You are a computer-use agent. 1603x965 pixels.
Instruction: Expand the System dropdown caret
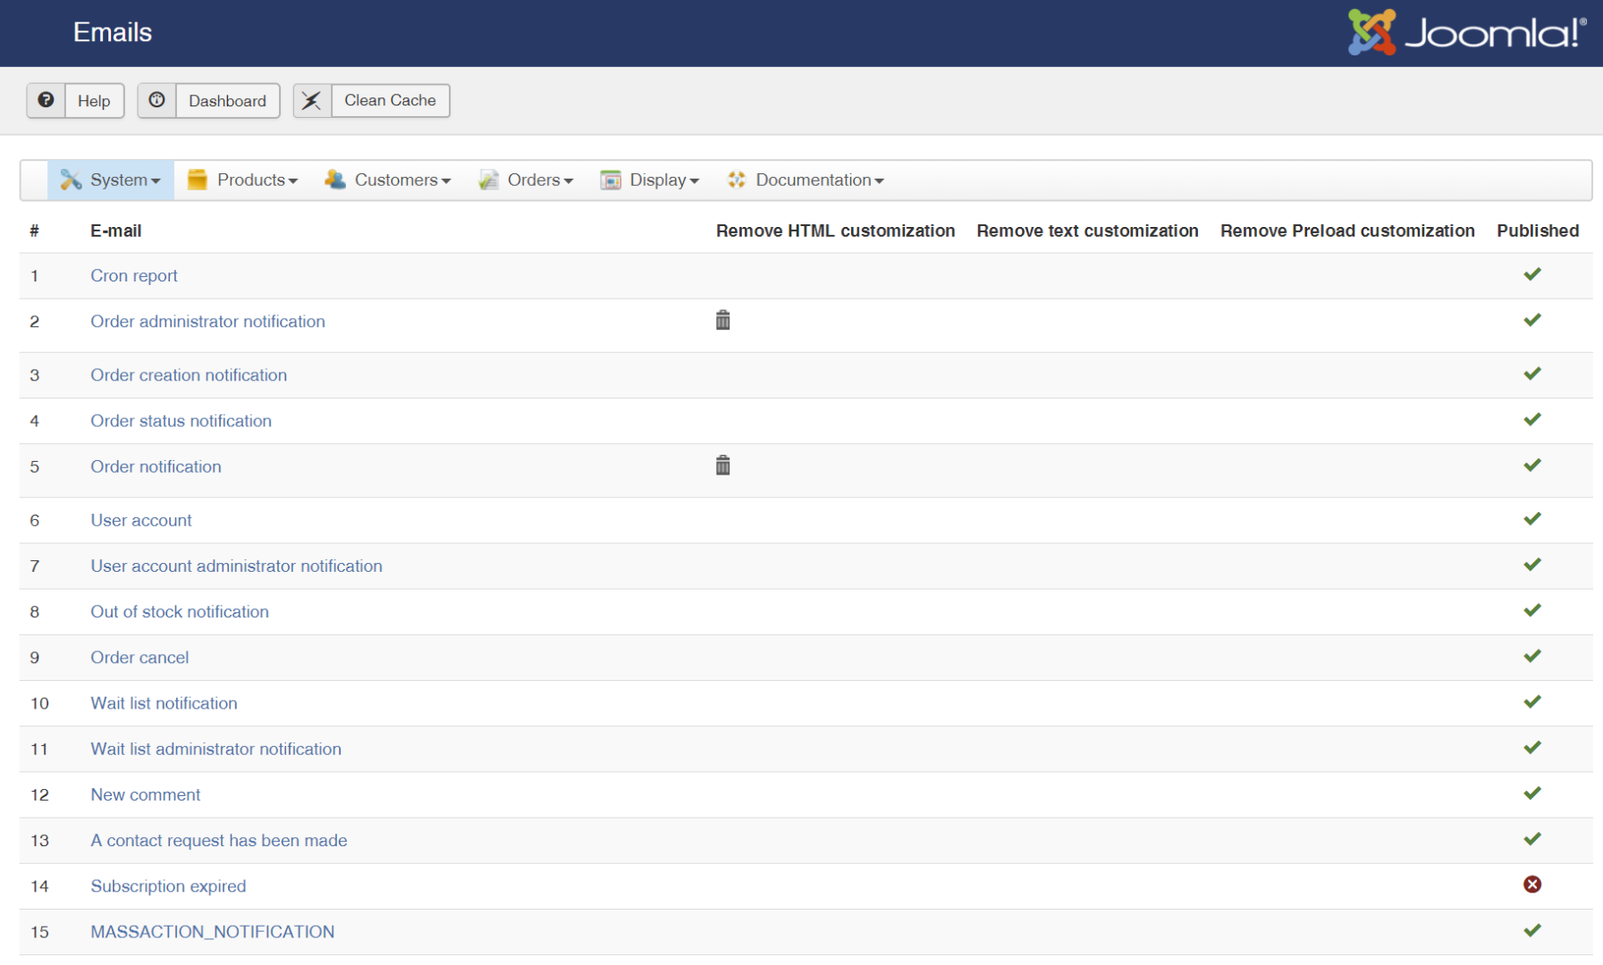coord(156,181)
